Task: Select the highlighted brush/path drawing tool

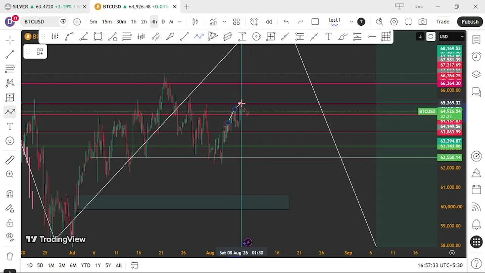Action: pos(10,112)
